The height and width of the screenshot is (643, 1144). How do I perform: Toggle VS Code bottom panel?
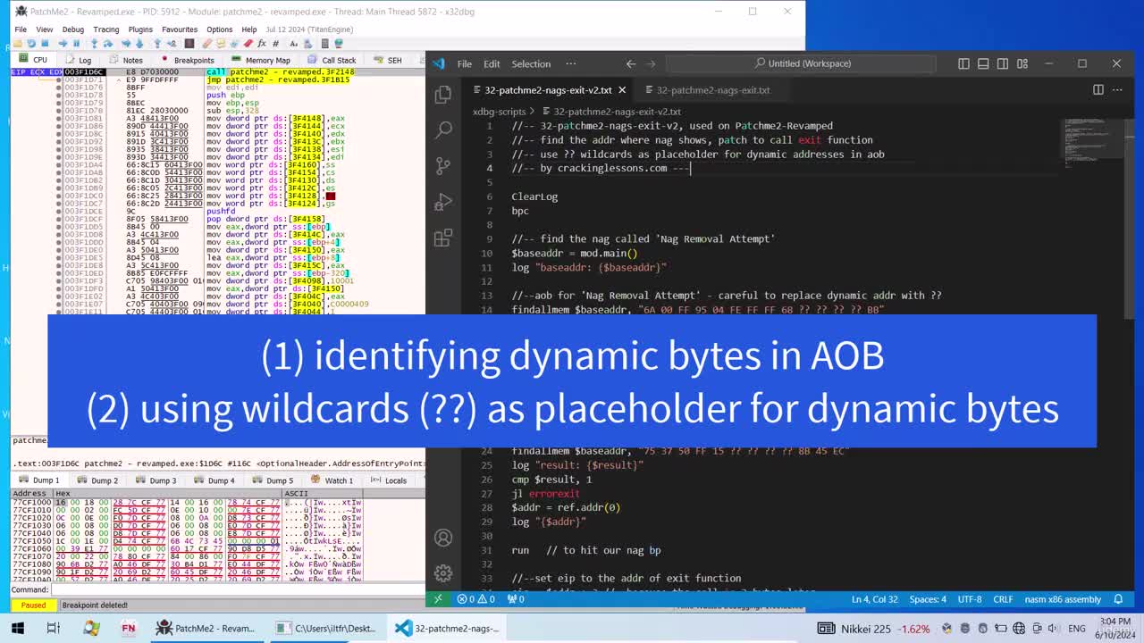[x=983, y=63]
